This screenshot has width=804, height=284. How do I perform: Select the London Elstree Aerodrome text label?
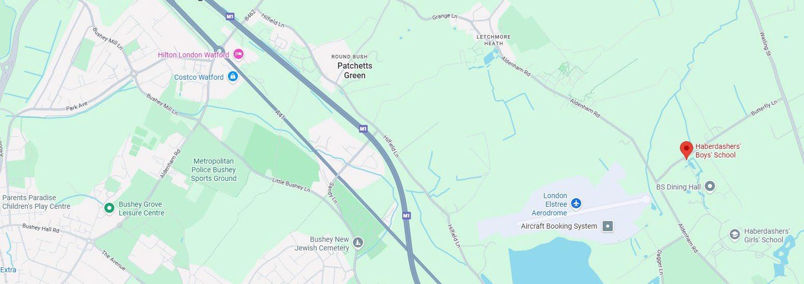point(549,204)
